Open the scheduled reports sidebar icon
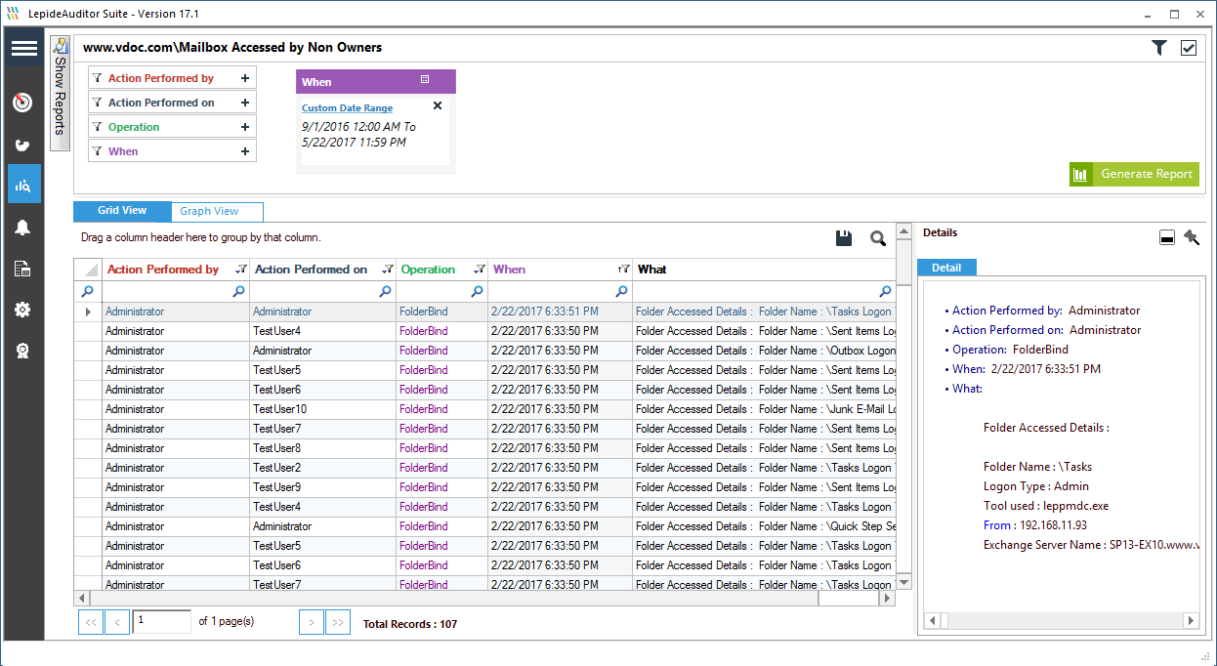This screenshot has height=666, width=1217. click(23, 269)
